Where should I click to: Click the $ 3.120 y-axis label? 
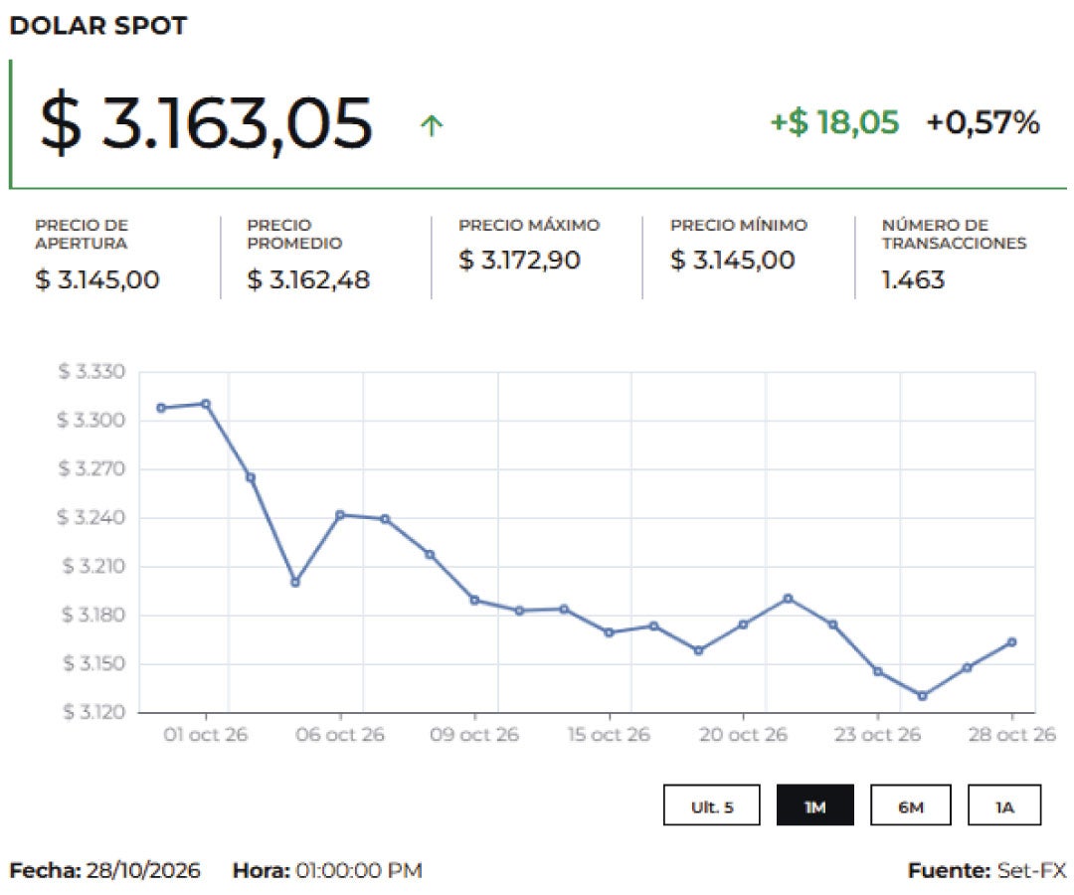[x=94, y=712]
